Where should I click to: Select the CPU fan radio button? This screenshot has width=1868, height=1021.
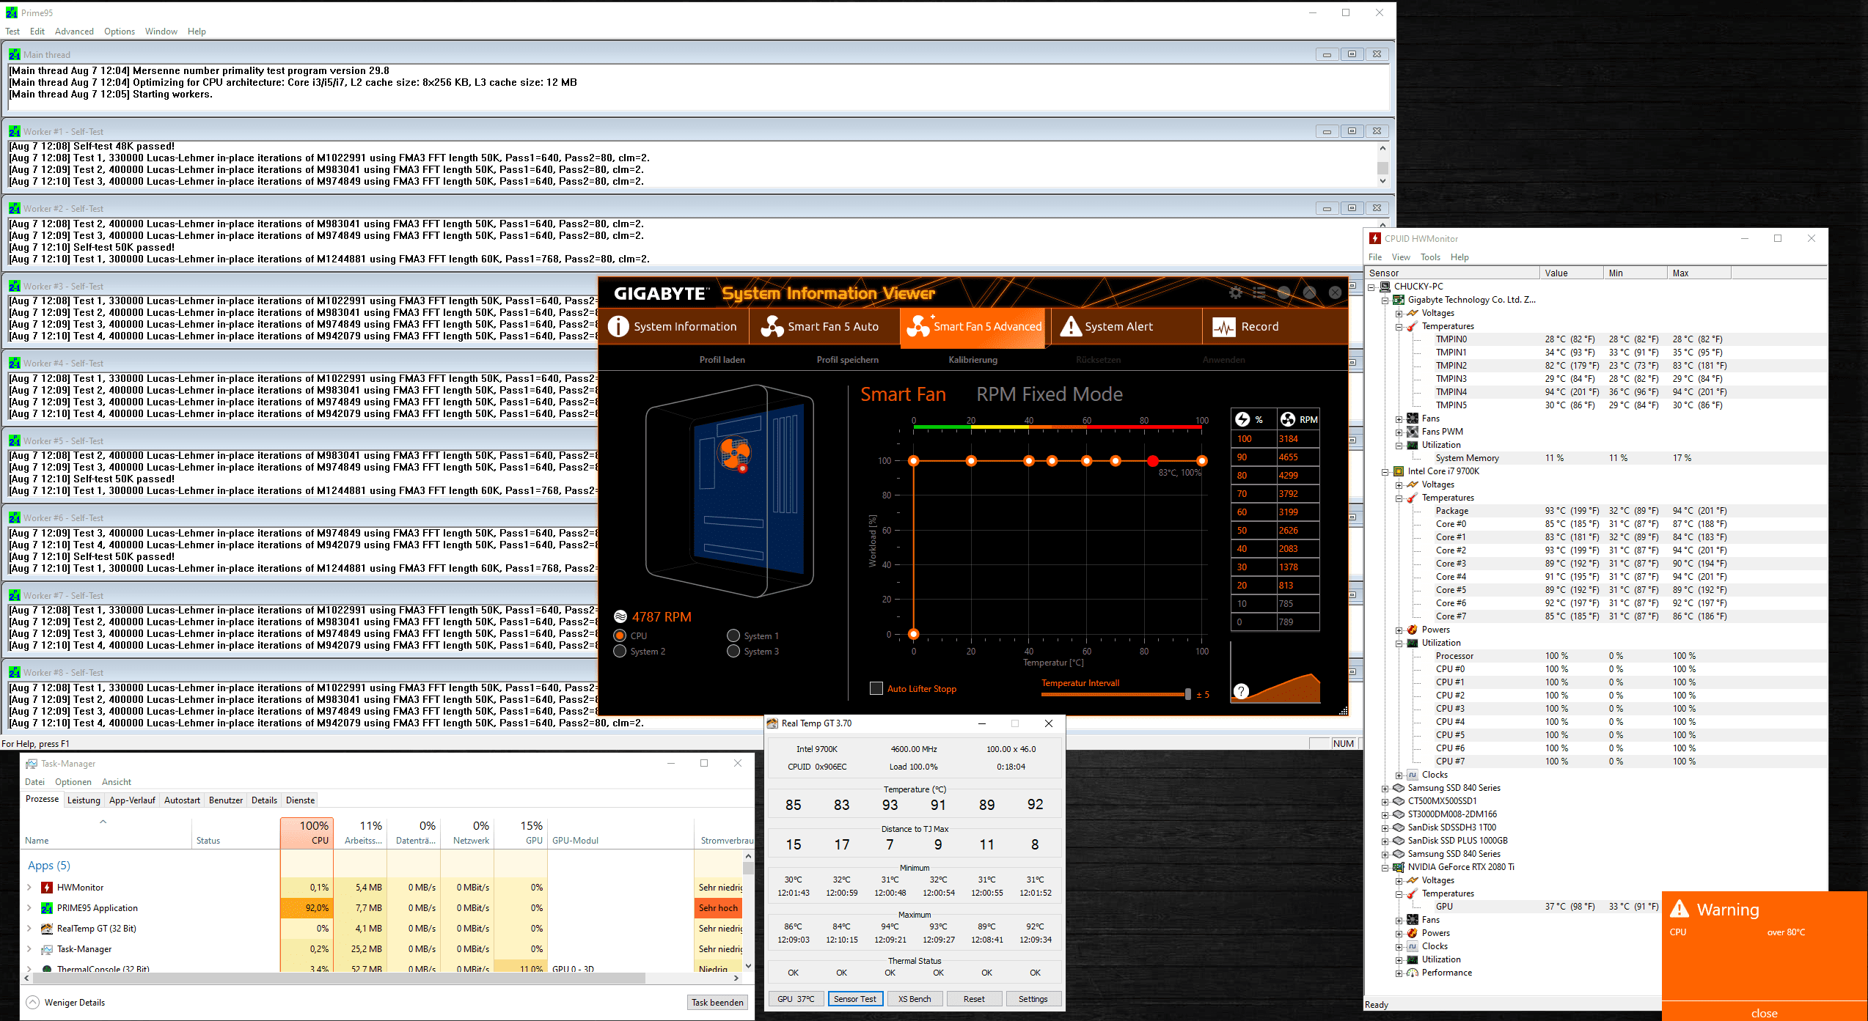tap(620, 635)
